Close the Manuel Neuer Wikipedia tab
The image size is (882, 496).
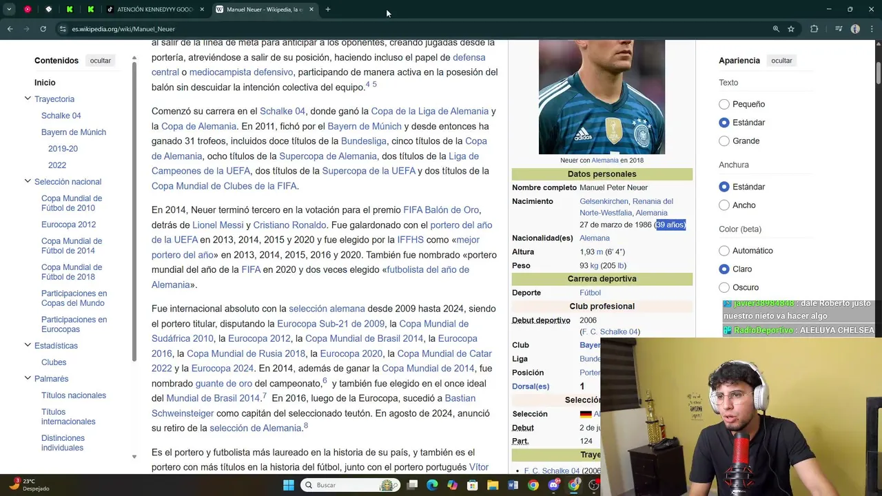click(311, 10)
